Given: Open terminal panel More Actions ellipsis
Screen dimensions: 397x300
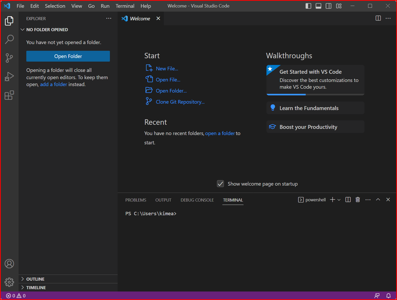Looking at the screenshot, I should (368, 199).
